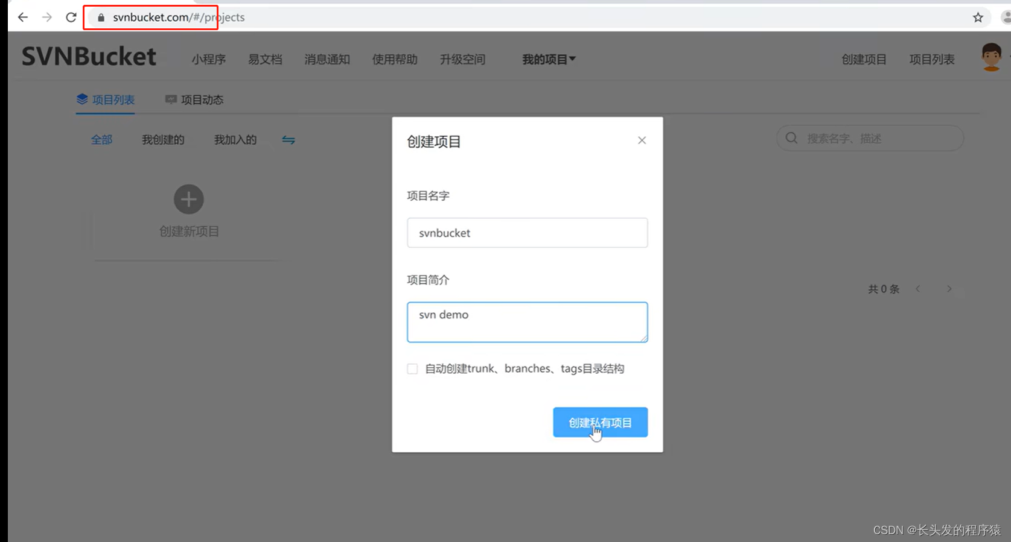1011x542 pixels.
Task: Go to next page arrow
Action: point(949,289)
